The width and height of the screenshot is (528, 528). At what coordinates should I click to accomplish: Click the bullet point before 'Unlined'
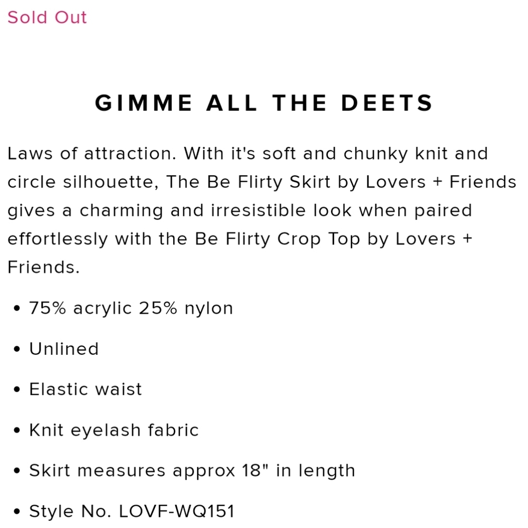[x=17, y=349]
